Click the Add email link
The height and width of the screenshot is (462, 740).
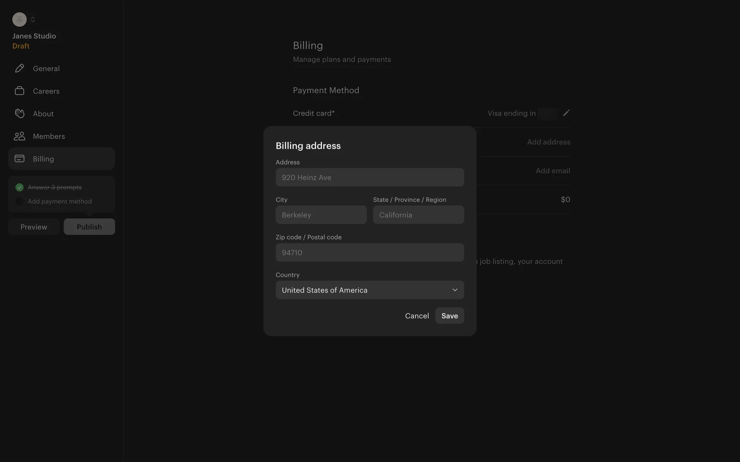click(552, 171)
